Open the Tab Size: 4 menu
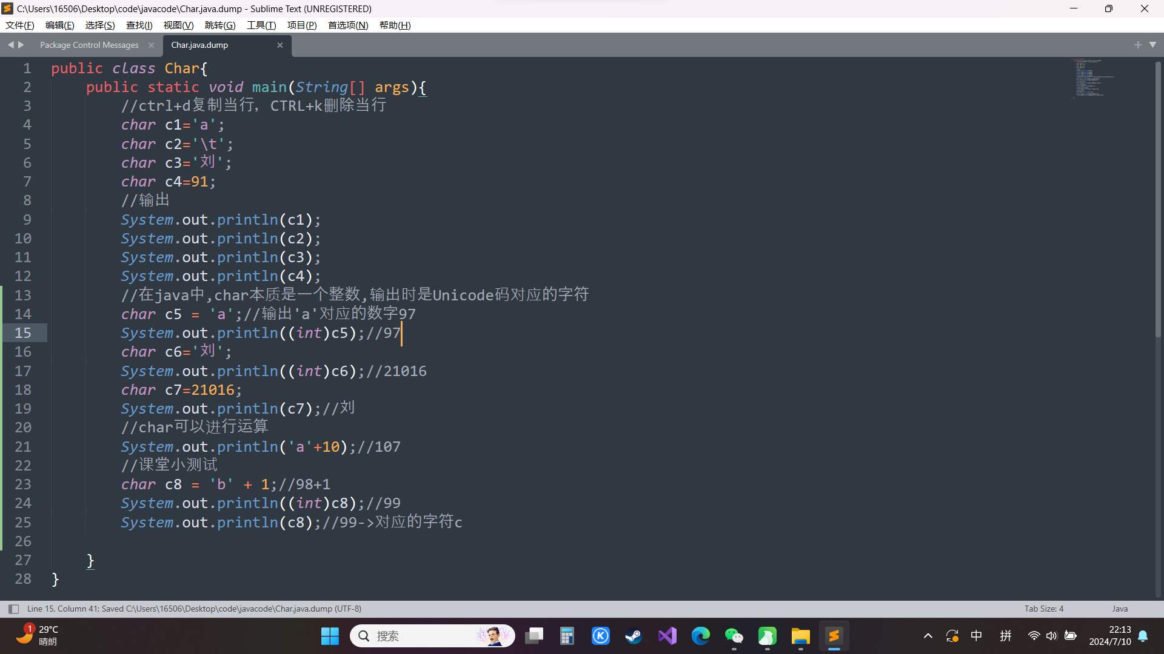The width and height of the screenshot is (1164, 654). (1043, 608)
